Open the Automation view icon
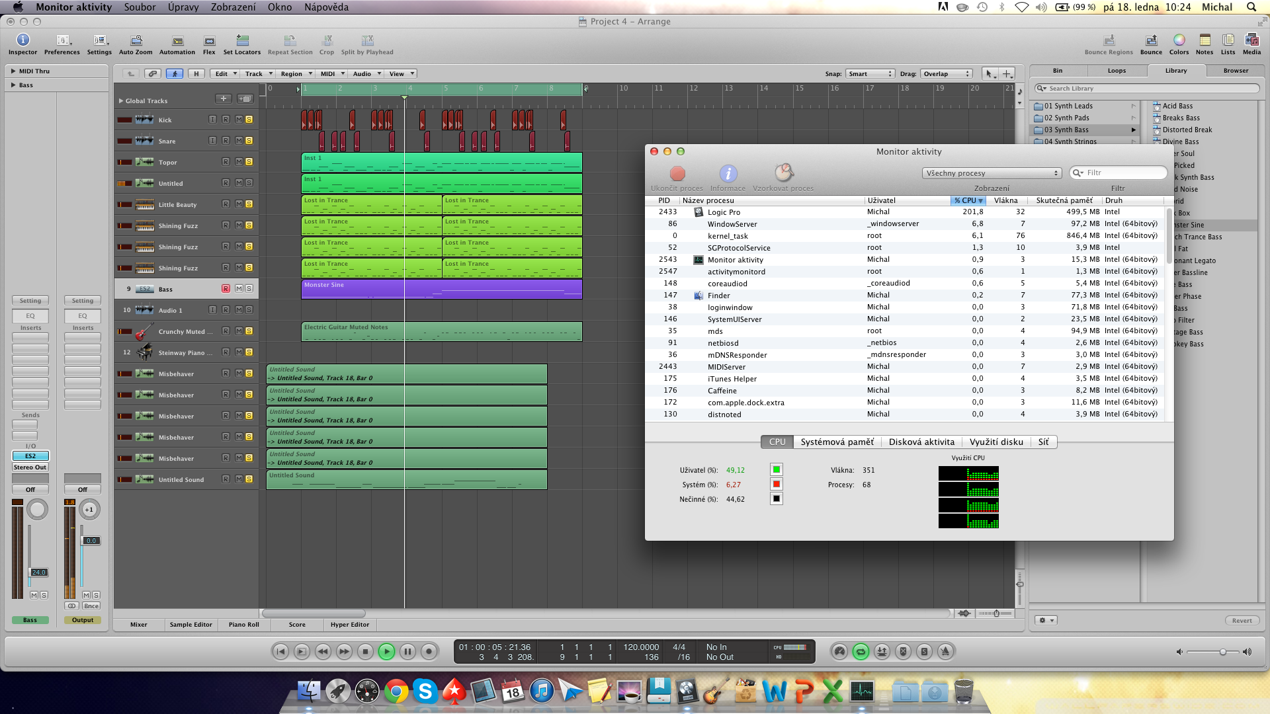Viewport: 1270px width, 714px height. [x=177, y=41]
